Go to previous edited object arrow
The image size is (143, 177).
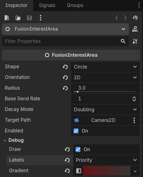(x=117, y=18)
